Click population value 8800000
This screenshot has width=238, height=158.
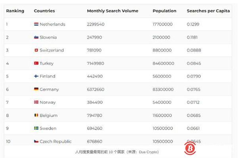(162, 50)
